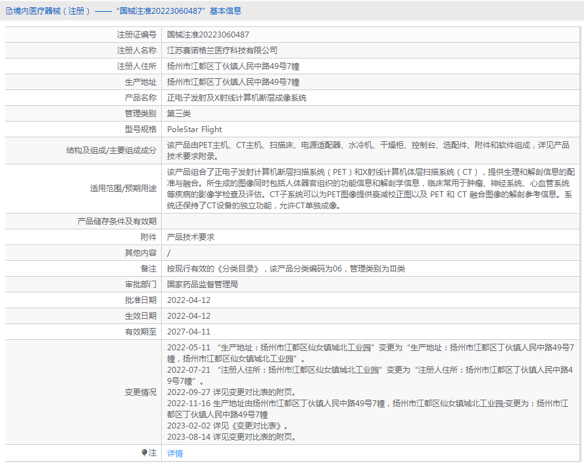The image size is (584, 466).
Task: Click the 适用范围/预期用途 row label
Action: pos(124,189)
